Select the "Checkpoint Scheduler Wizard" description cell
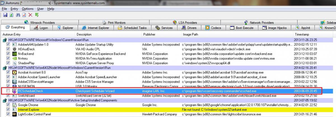 (95, 91)
